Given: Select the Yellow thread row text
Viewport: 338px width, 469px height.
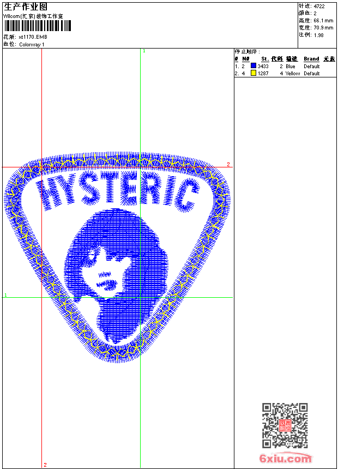Looking at the screenshot, I should 292,74.
